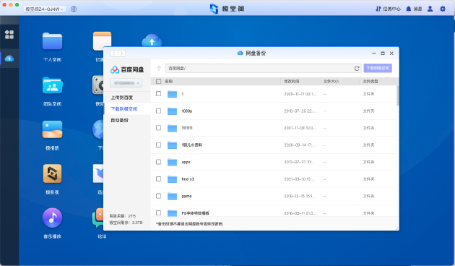The width and height of the screenshot is (455, 266).
Task: Show all apps grid in sidebar
Action: [x=9, y=35]
